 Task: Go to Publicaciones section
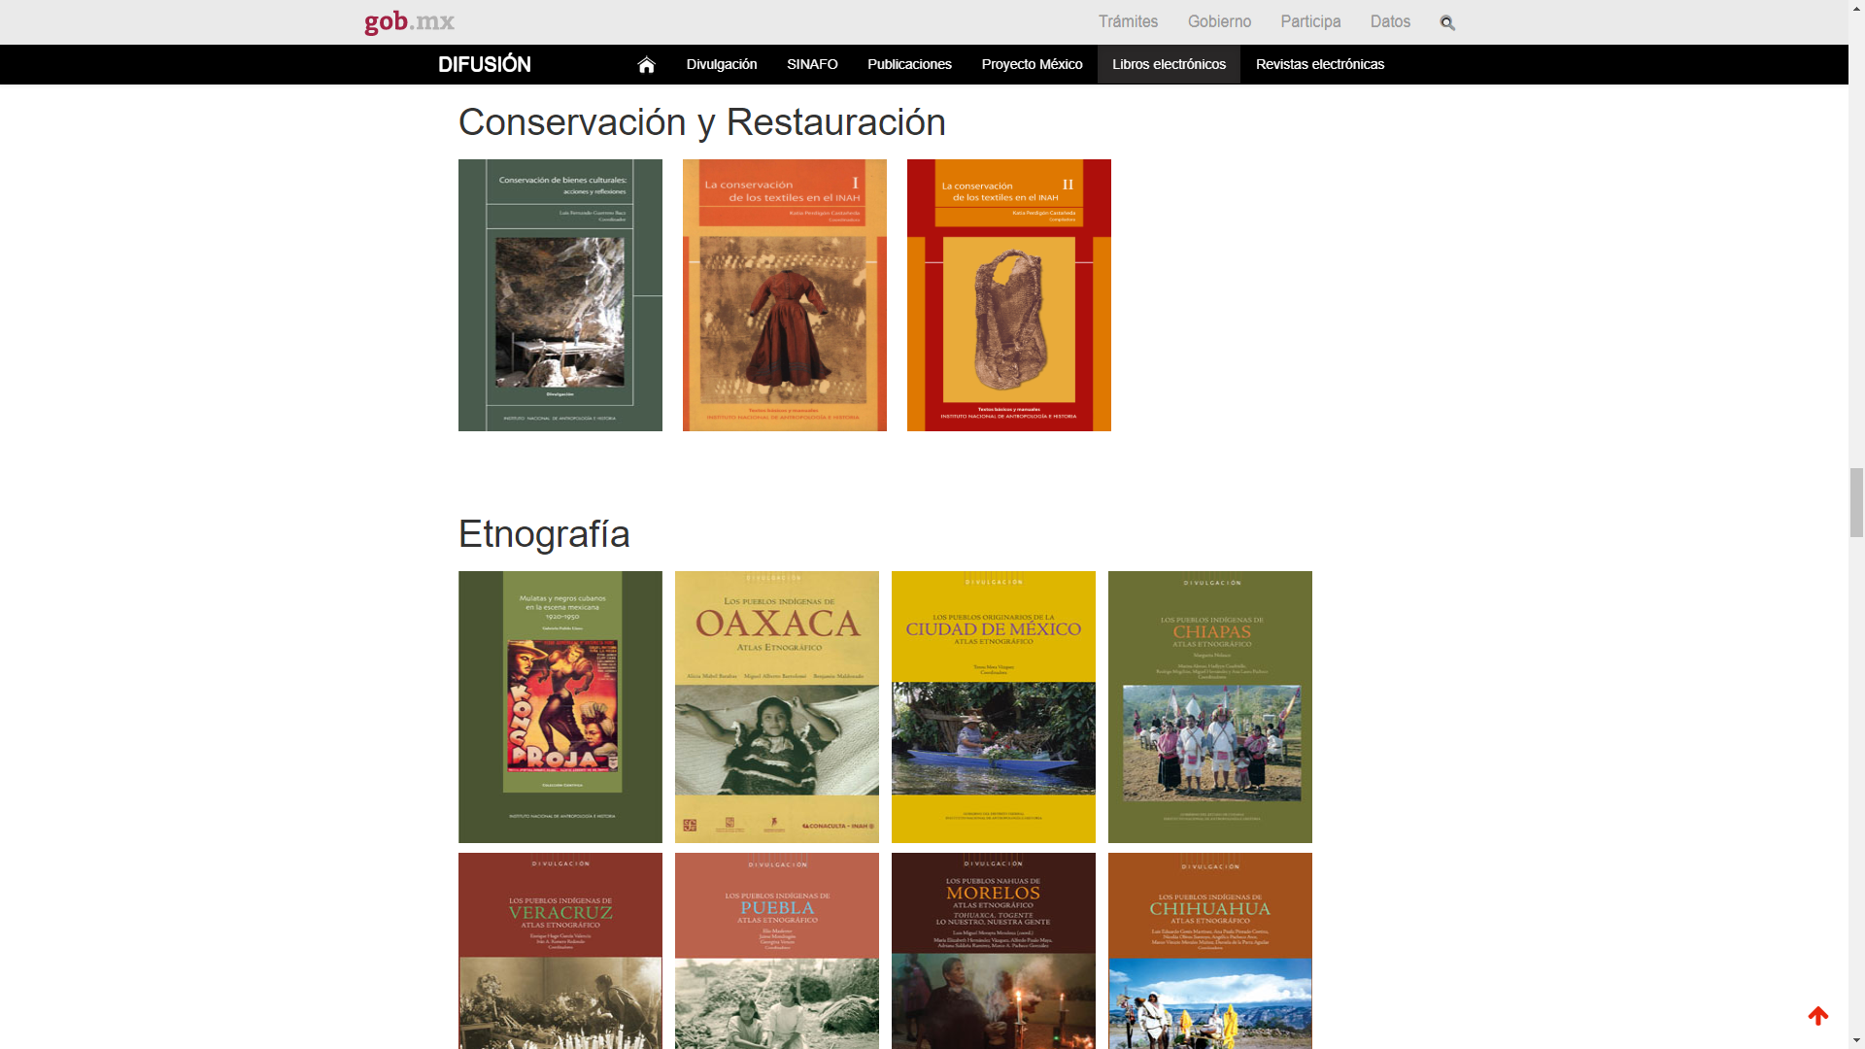(909, 65)
